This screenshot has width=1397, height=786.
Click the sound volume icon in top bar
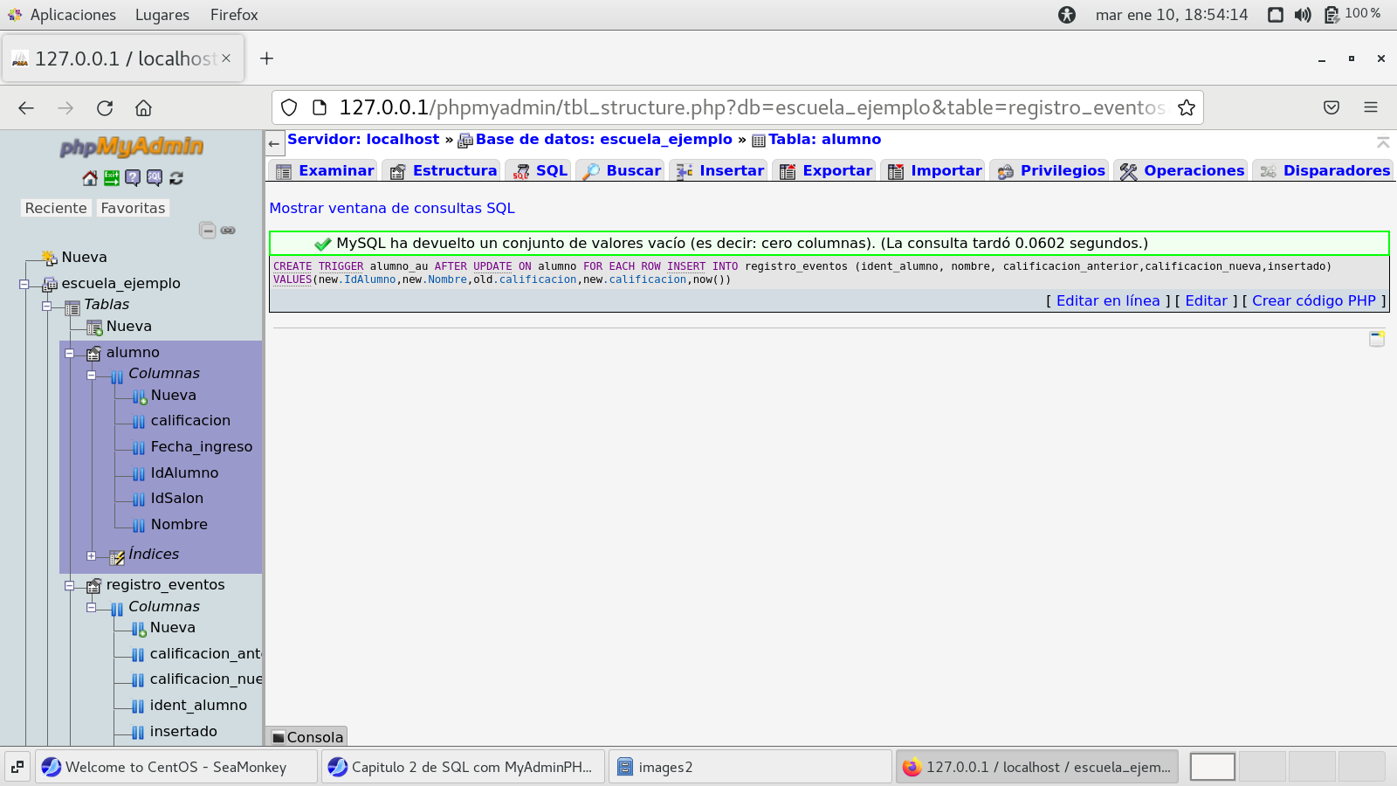[x=1303, y=15]
